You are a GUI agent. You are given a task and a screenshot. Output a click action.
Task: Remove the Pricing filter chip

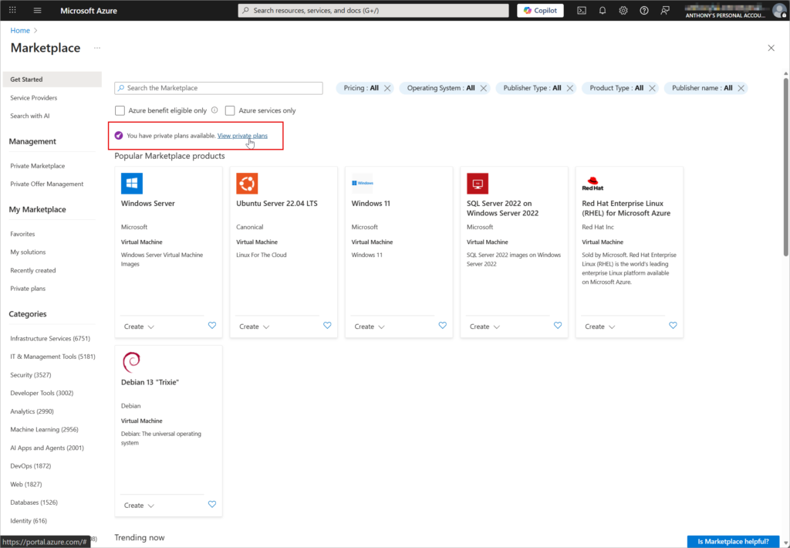(x=387, y=88)
